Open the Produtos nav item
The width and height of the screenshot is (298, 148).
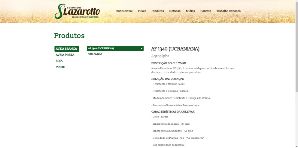157,11
